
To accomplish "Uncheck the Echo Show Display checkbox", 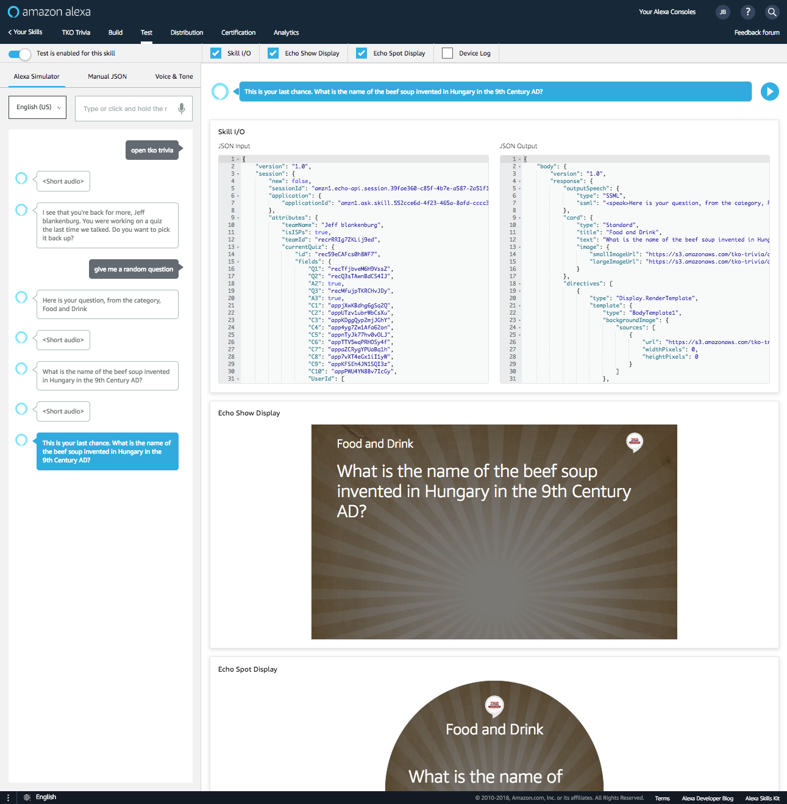I will point(273,54).
